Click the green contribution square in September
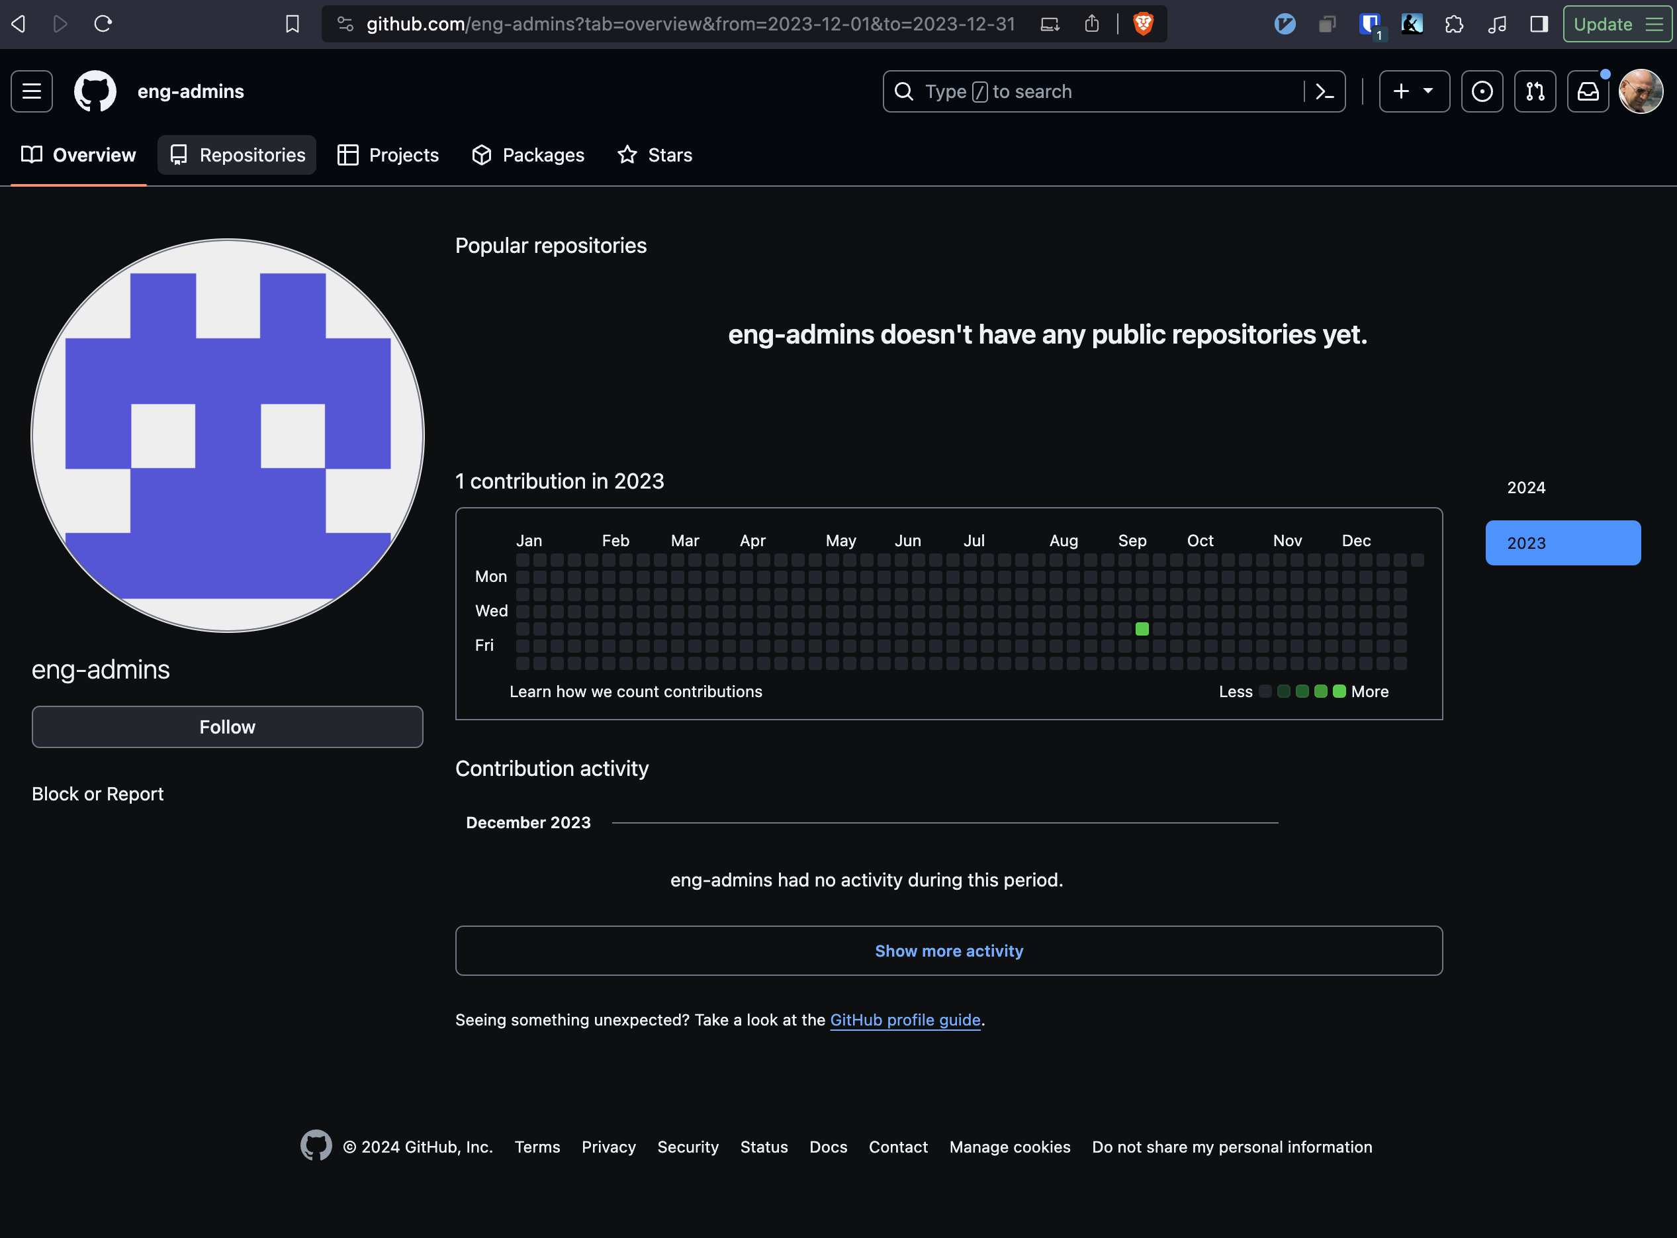 1142,629
